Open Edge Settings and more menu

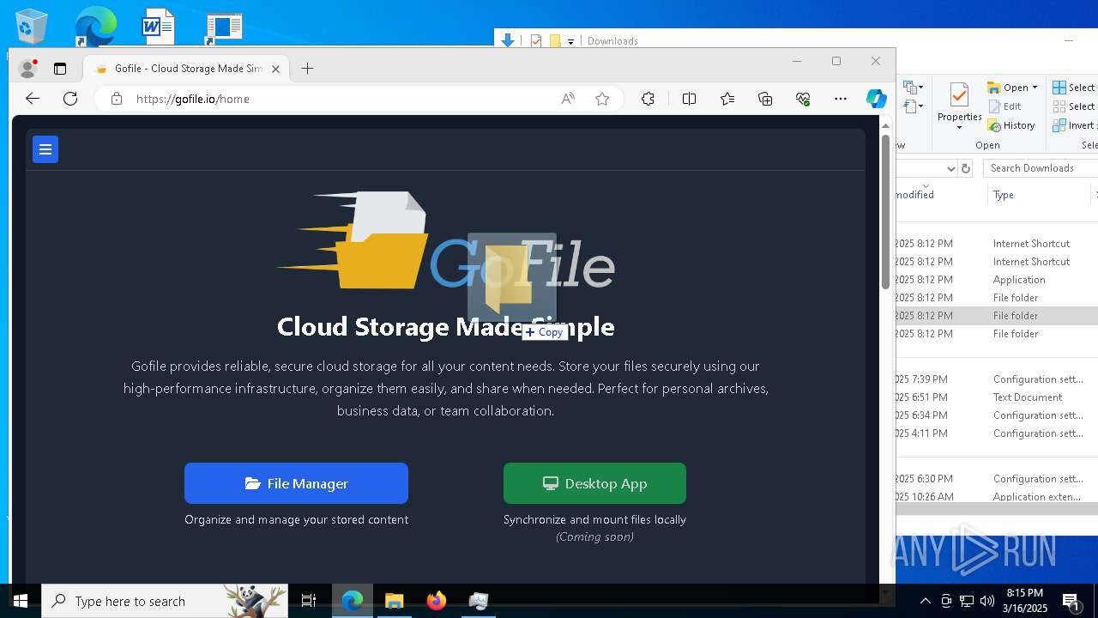click(841, 99)
